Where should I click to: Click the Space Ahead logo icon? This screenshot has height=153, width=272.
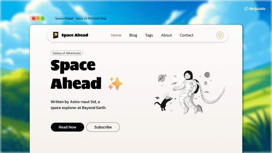[56, 35]
